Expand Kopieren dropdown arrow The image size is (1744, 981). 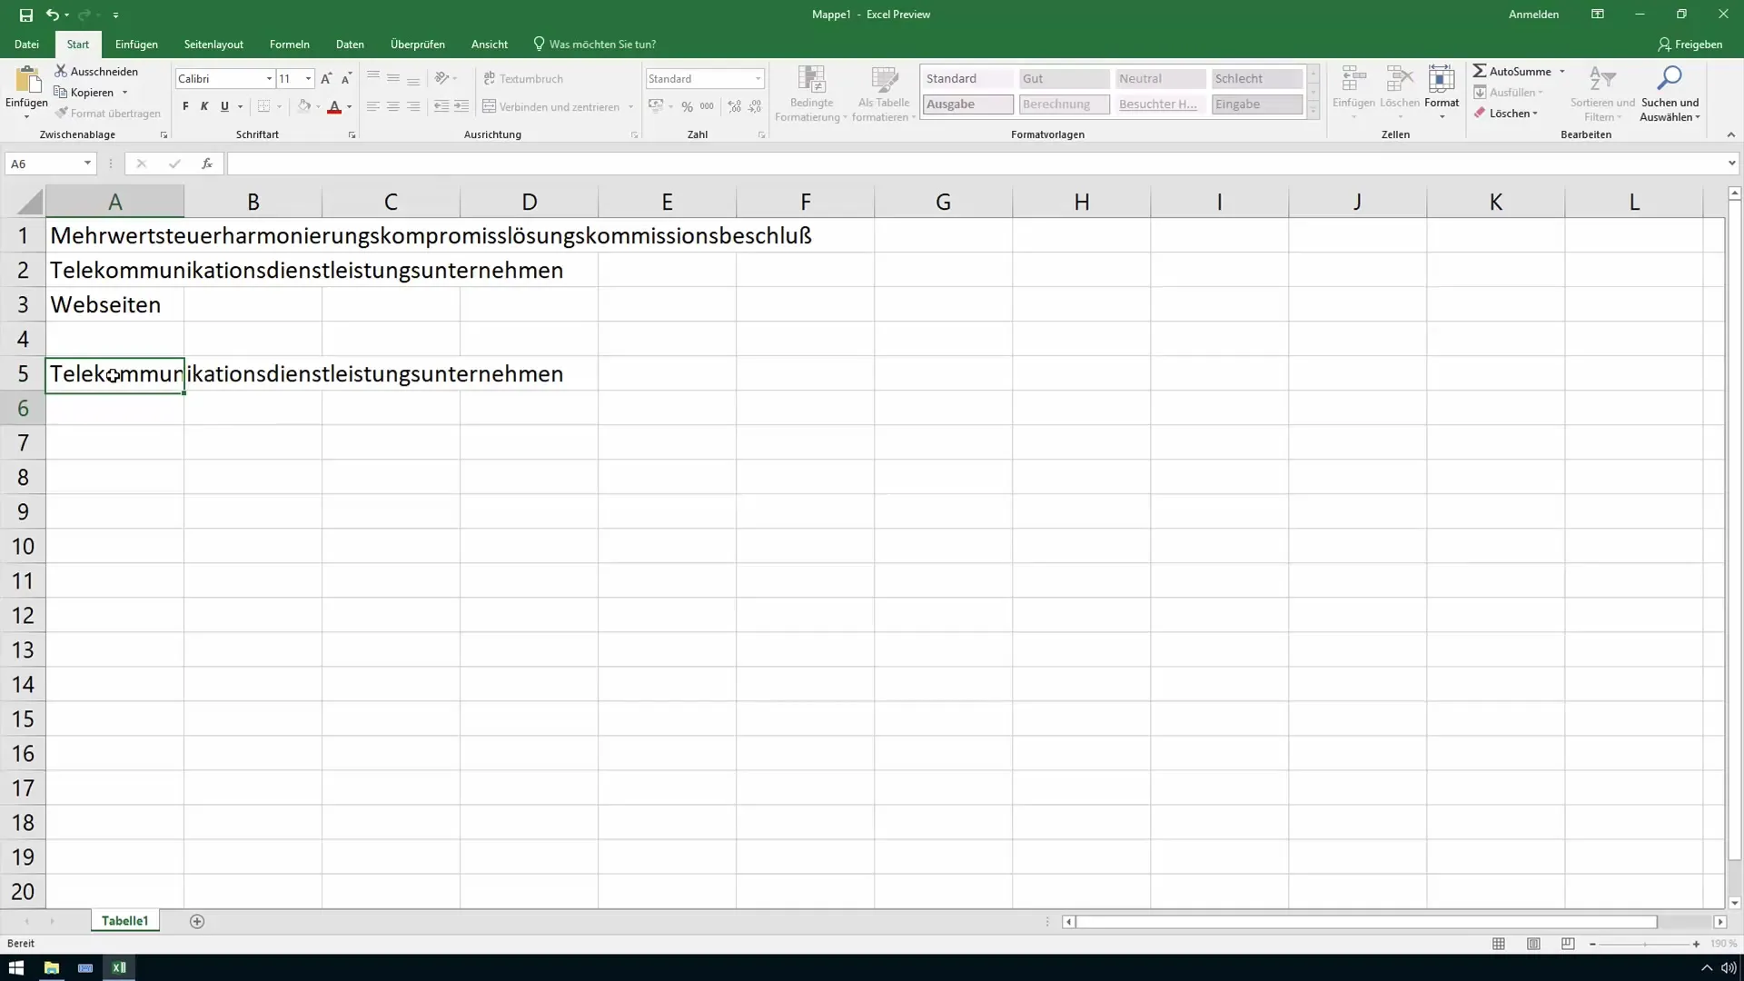(x=124, y=93)
